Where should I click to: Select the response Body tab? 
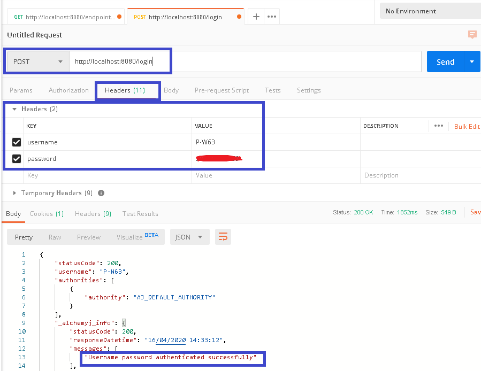pyautogui.click(x=13, y=214)
